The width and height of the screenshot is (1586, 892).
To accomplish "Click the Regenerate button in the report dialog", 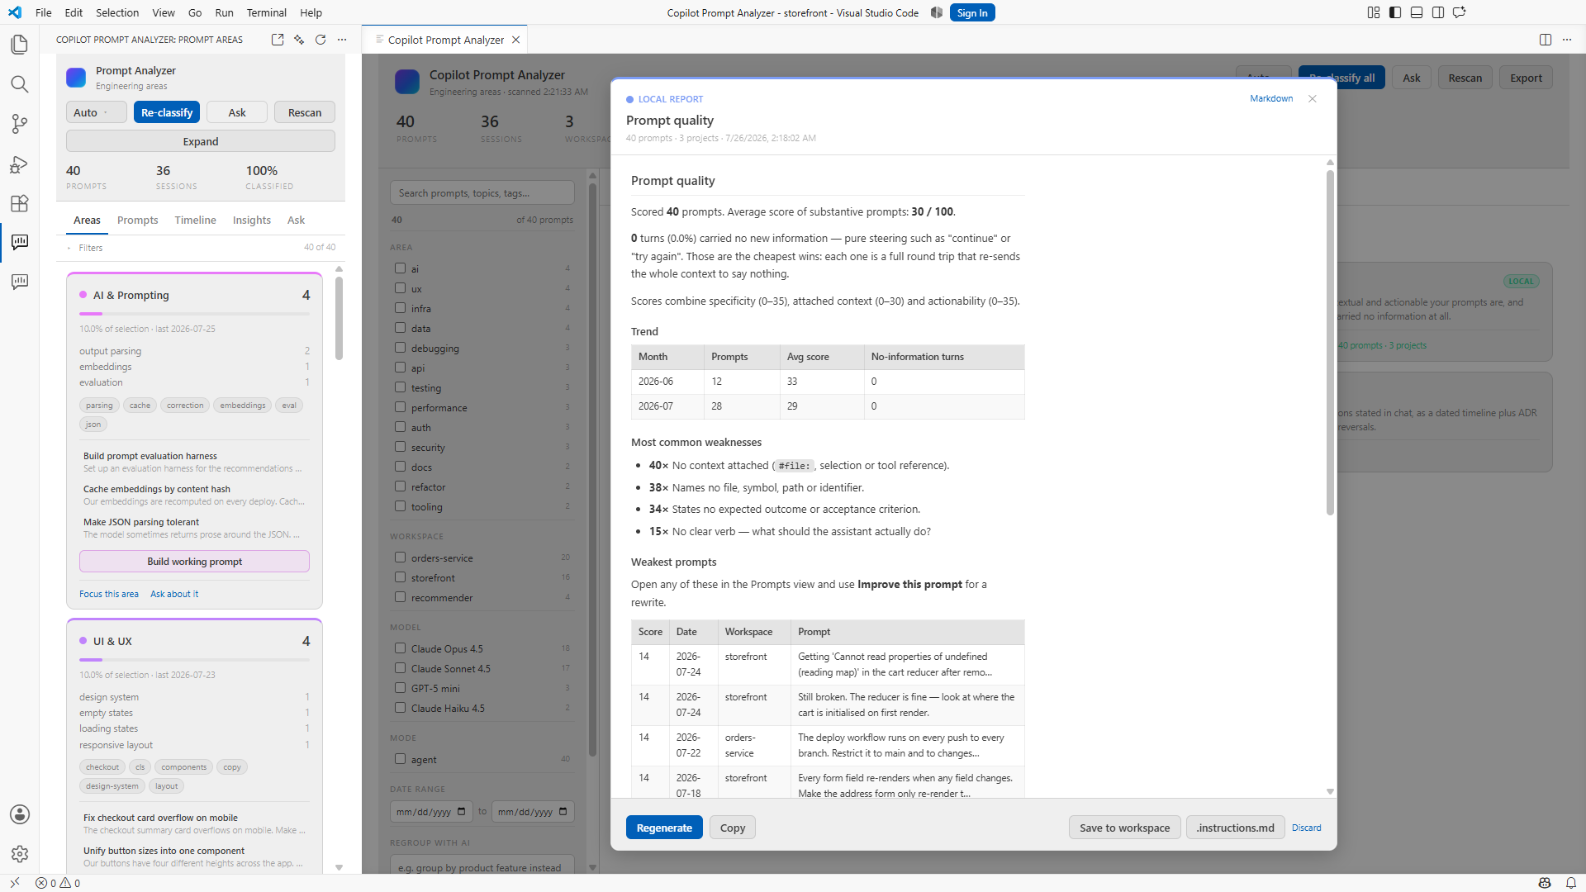I will tap(664, 828).
